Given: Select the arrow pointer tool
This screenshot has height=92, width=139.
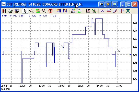Looking at the screenshot, I should [25, 11].
